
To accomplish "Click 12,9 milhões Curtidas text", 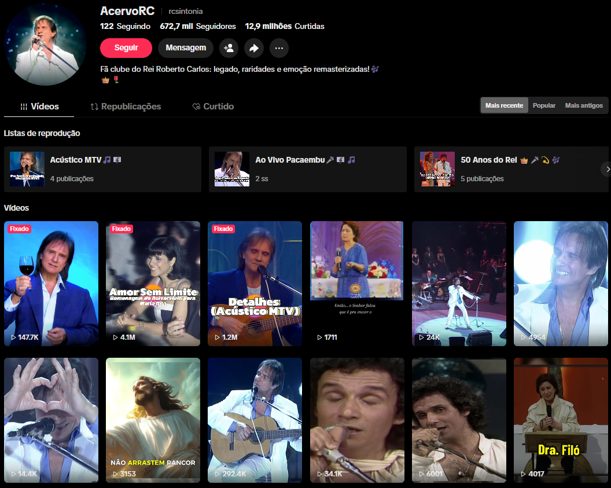I will 285,26.
